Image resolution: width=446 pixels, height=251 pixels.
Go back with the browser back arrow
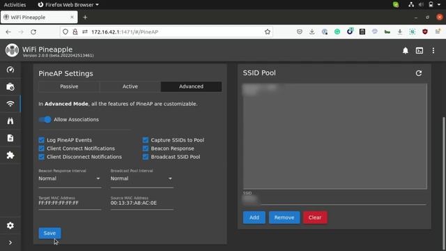point(8,32)
